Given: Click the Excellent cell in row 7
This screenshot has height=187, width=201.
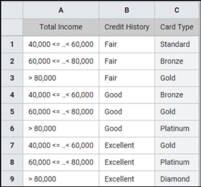Looking at the screenshot, I should [127, 146].
